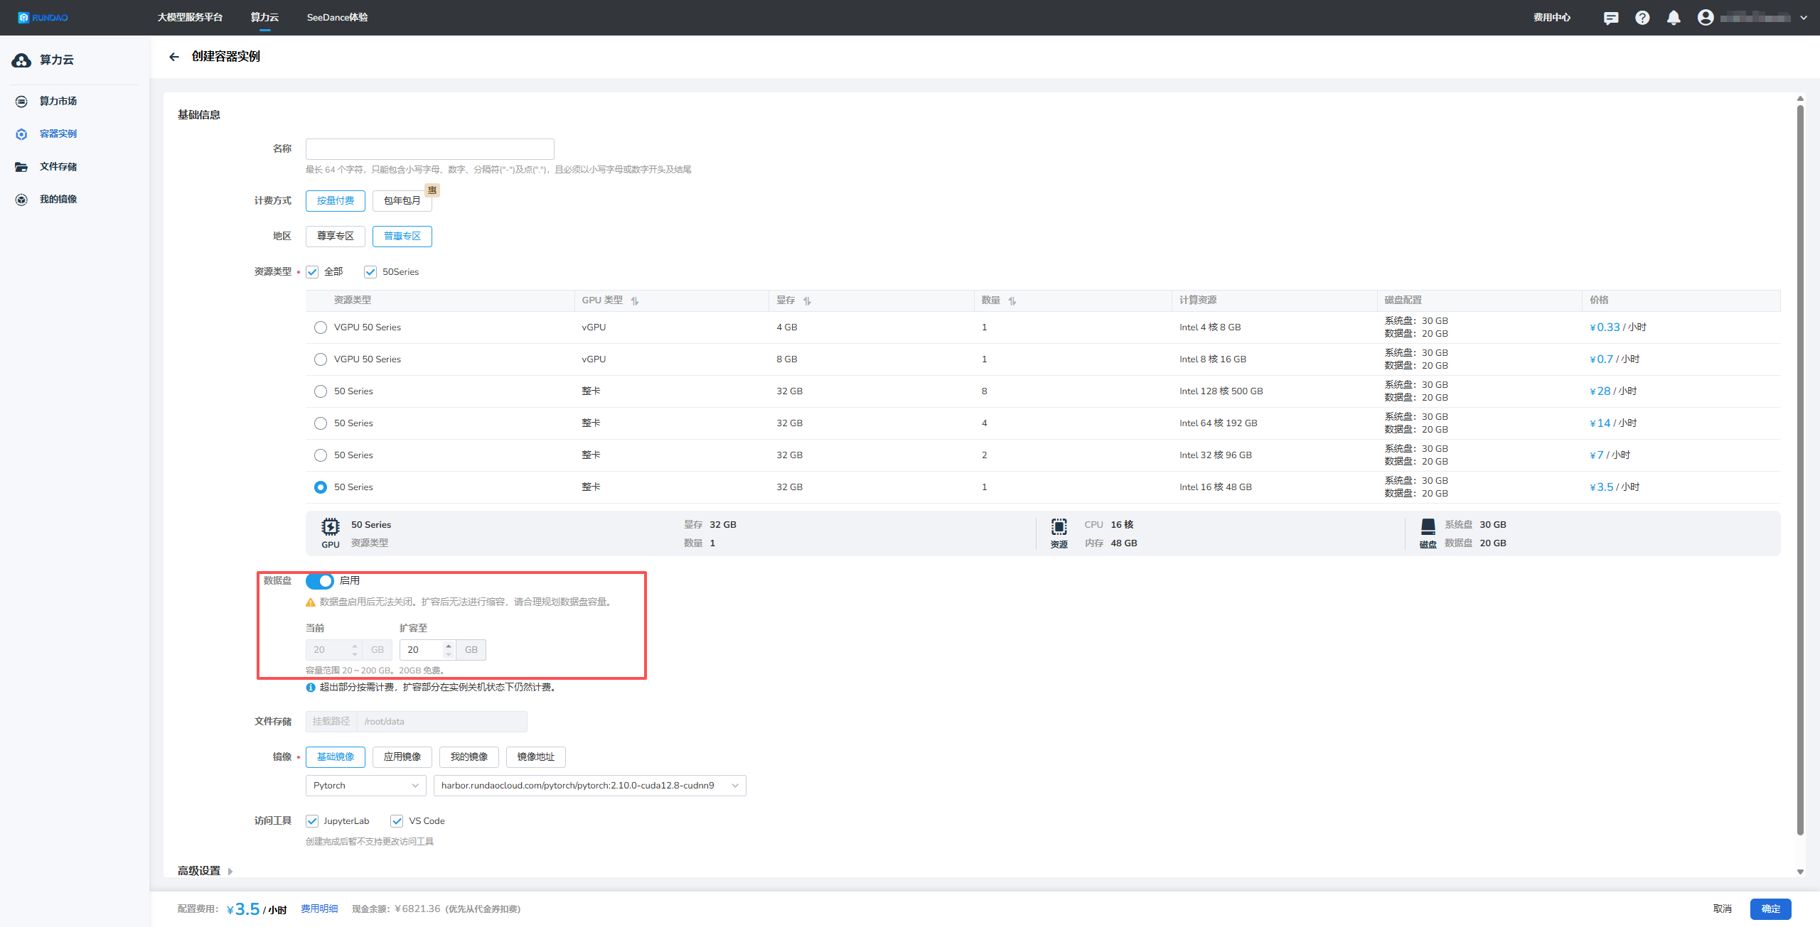Screen dimensions: 1820x927
Task: Open the 大模型服务平台 top menu
Action: (x=190, y=18)
